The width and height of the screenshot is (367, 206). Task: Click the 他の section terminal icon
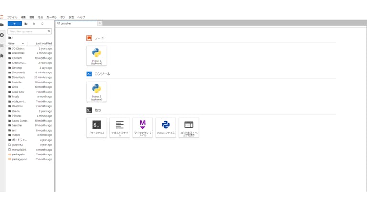(89, 110)
